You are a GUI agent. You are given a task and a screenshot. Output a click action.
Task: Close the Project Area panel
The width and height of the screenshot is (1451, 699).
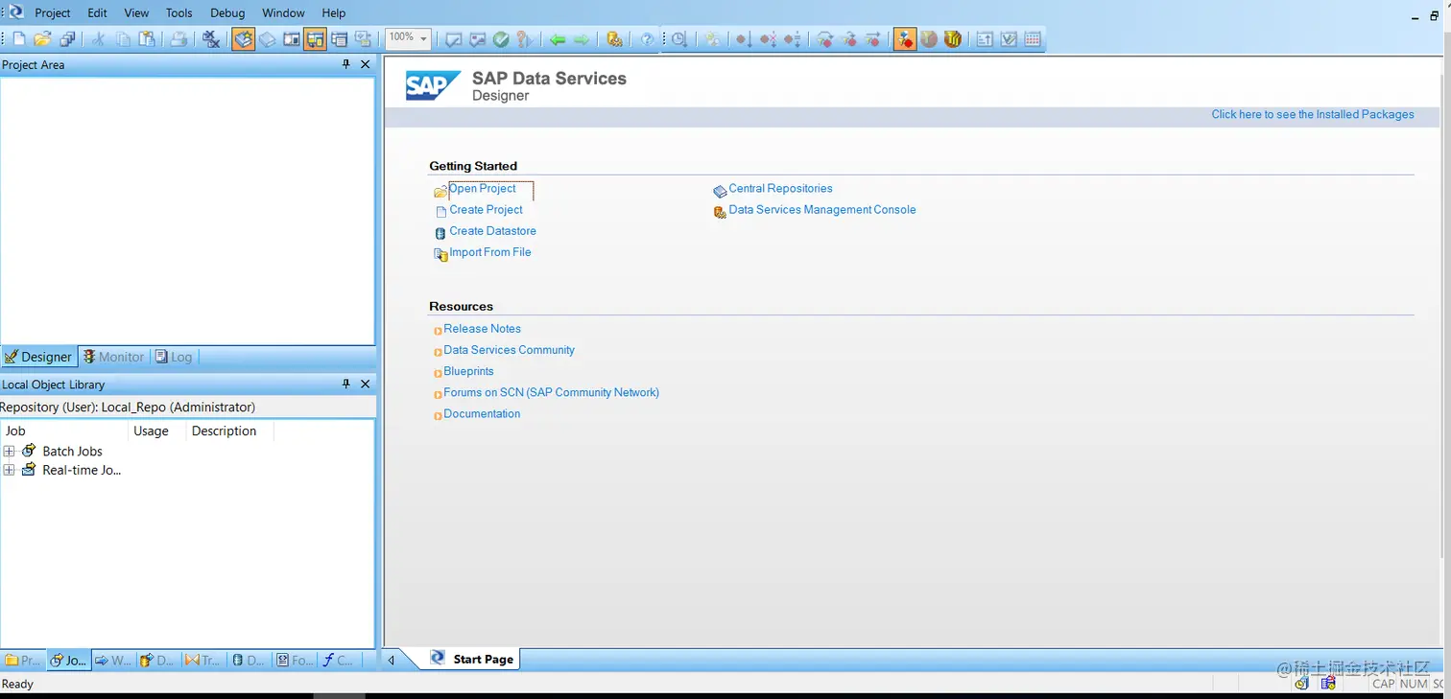(365, 64)
